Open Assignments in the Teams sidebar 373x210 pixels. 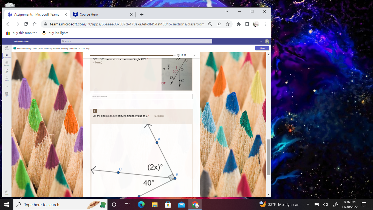coord(7,56)
